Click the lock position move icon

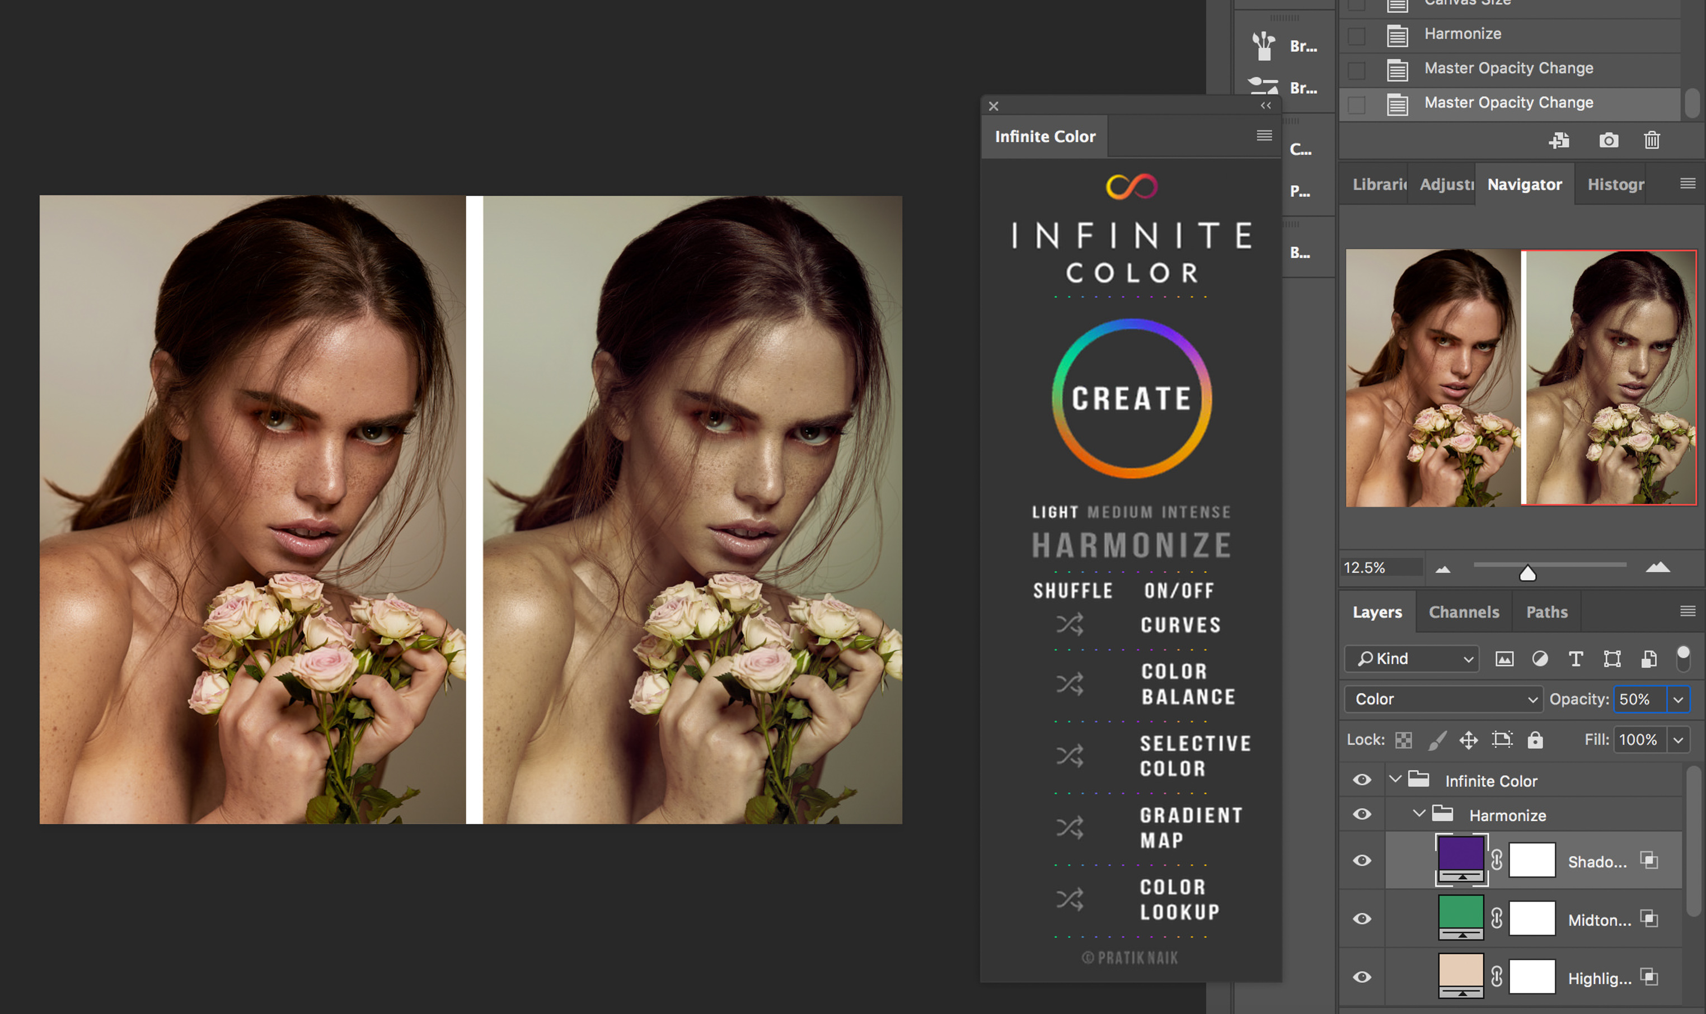[1468, 739]
